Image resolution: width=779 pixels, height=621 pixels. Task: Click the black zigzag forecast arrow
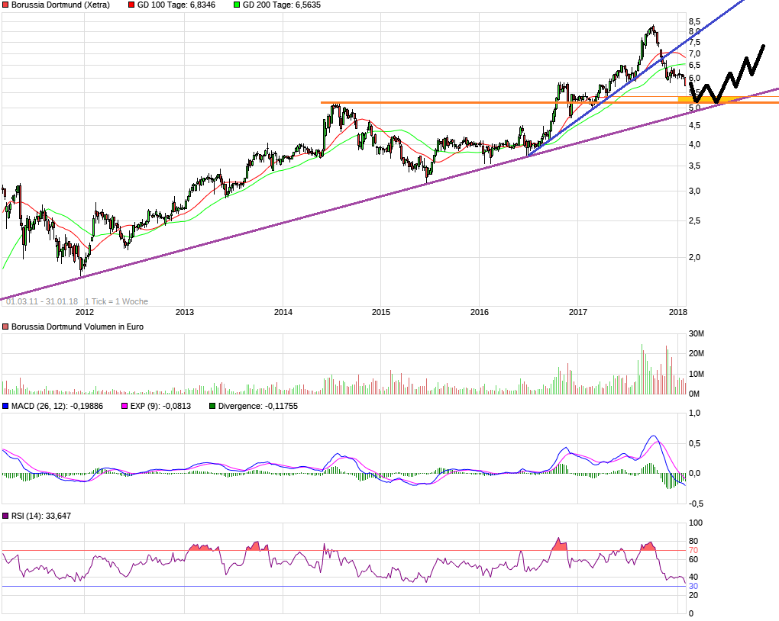[727, 75]
